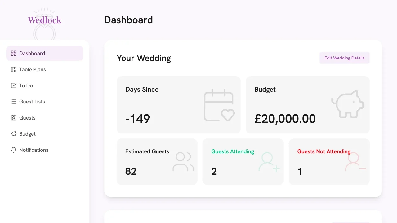Image resolution: width=397 pixels, height=223 pixels.
Task: Click the Guests contact icon
Action: point(14,118)
